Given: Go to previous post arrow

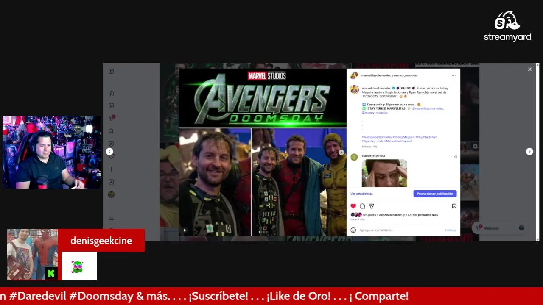Looking at the screenshot, I should tap(109, 152).
